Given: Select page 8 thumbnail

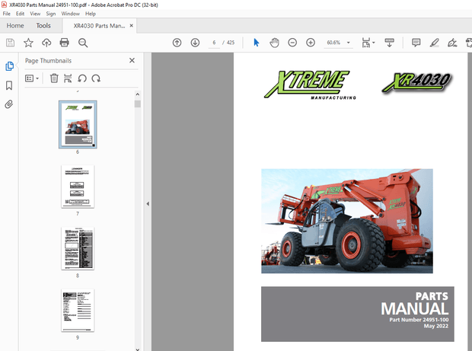Looking at the screenshot, I should (x=78, y=249).
